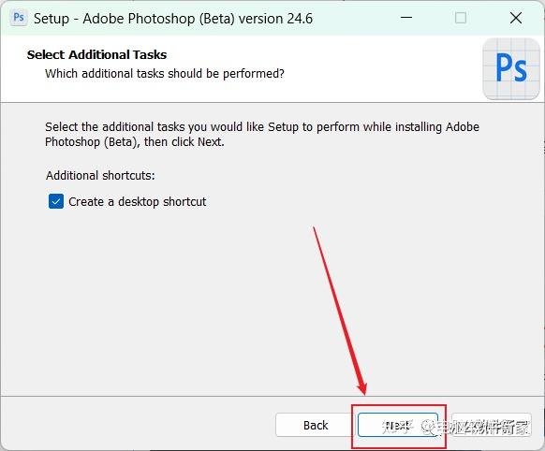Click the Chinese watermark text
Screen dimensions: 545x451
[x=456, y=427]
